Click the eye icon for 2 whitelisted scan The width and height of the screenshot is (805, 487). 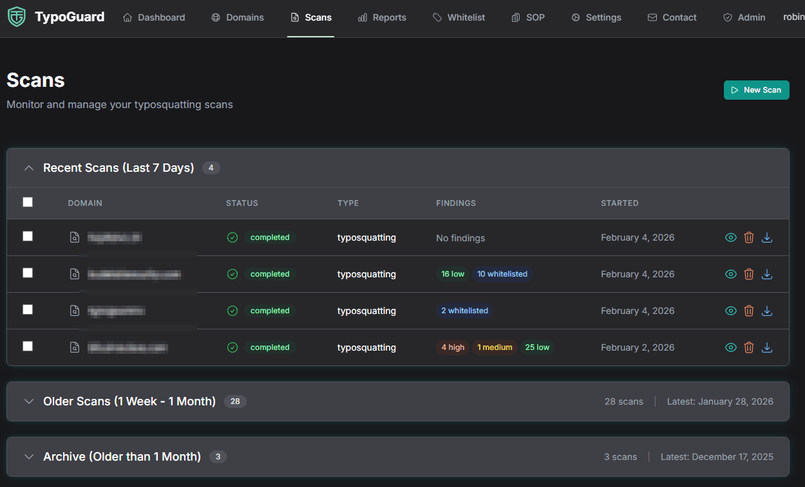(x=730, y=311)
